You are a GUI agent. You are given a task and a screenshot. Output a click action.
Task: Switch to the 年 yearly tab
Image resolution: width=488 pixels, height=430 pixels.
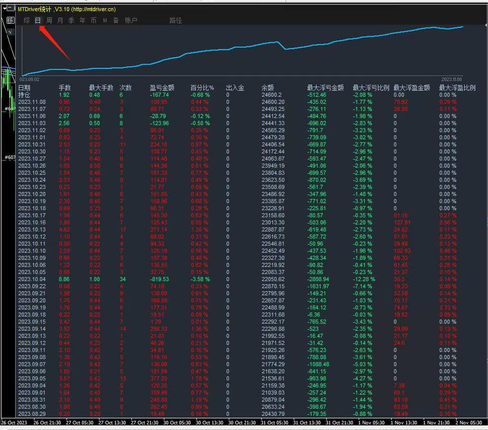click(x=82, y=20)
